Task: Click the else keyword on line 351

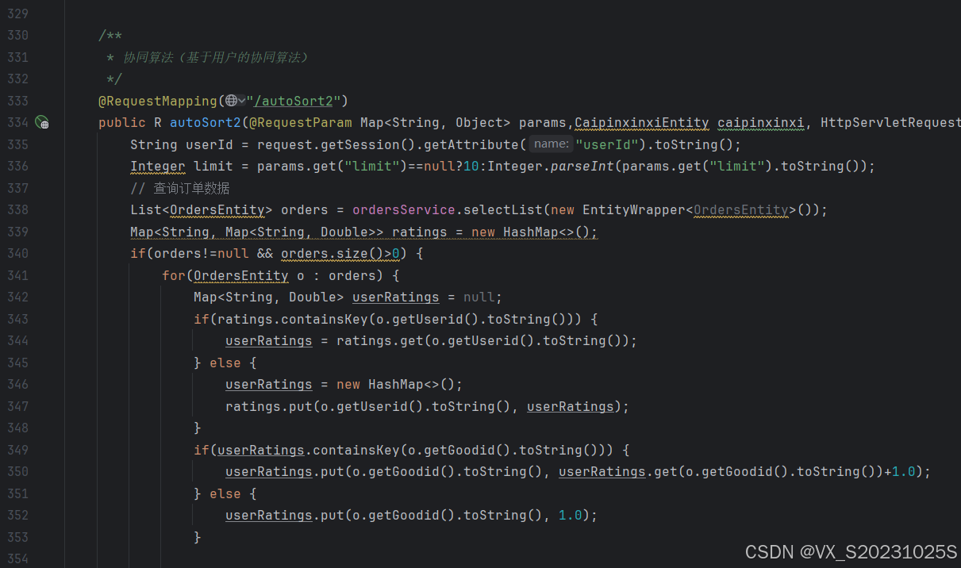Action: [225, 493]
